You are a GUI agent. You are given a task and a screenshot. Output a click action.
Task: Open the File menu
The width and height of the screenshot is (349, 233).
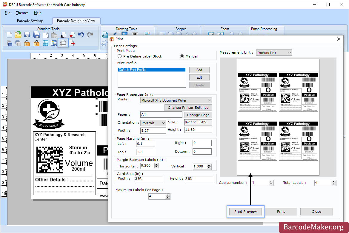point(7,13)
